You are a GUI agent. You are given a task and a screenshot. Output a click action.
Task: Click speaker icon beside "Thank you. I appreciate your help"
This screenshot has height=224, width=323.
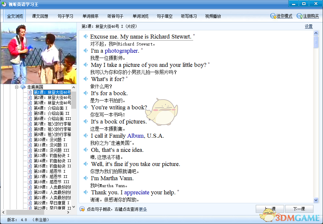85,192
